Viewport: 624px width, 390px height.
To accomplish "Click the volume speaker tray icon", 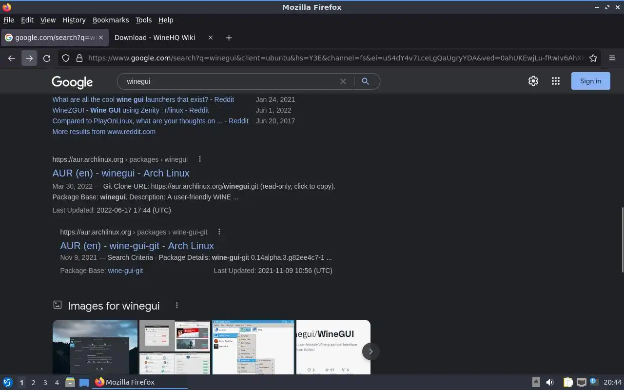I will (x=550, y=382).
